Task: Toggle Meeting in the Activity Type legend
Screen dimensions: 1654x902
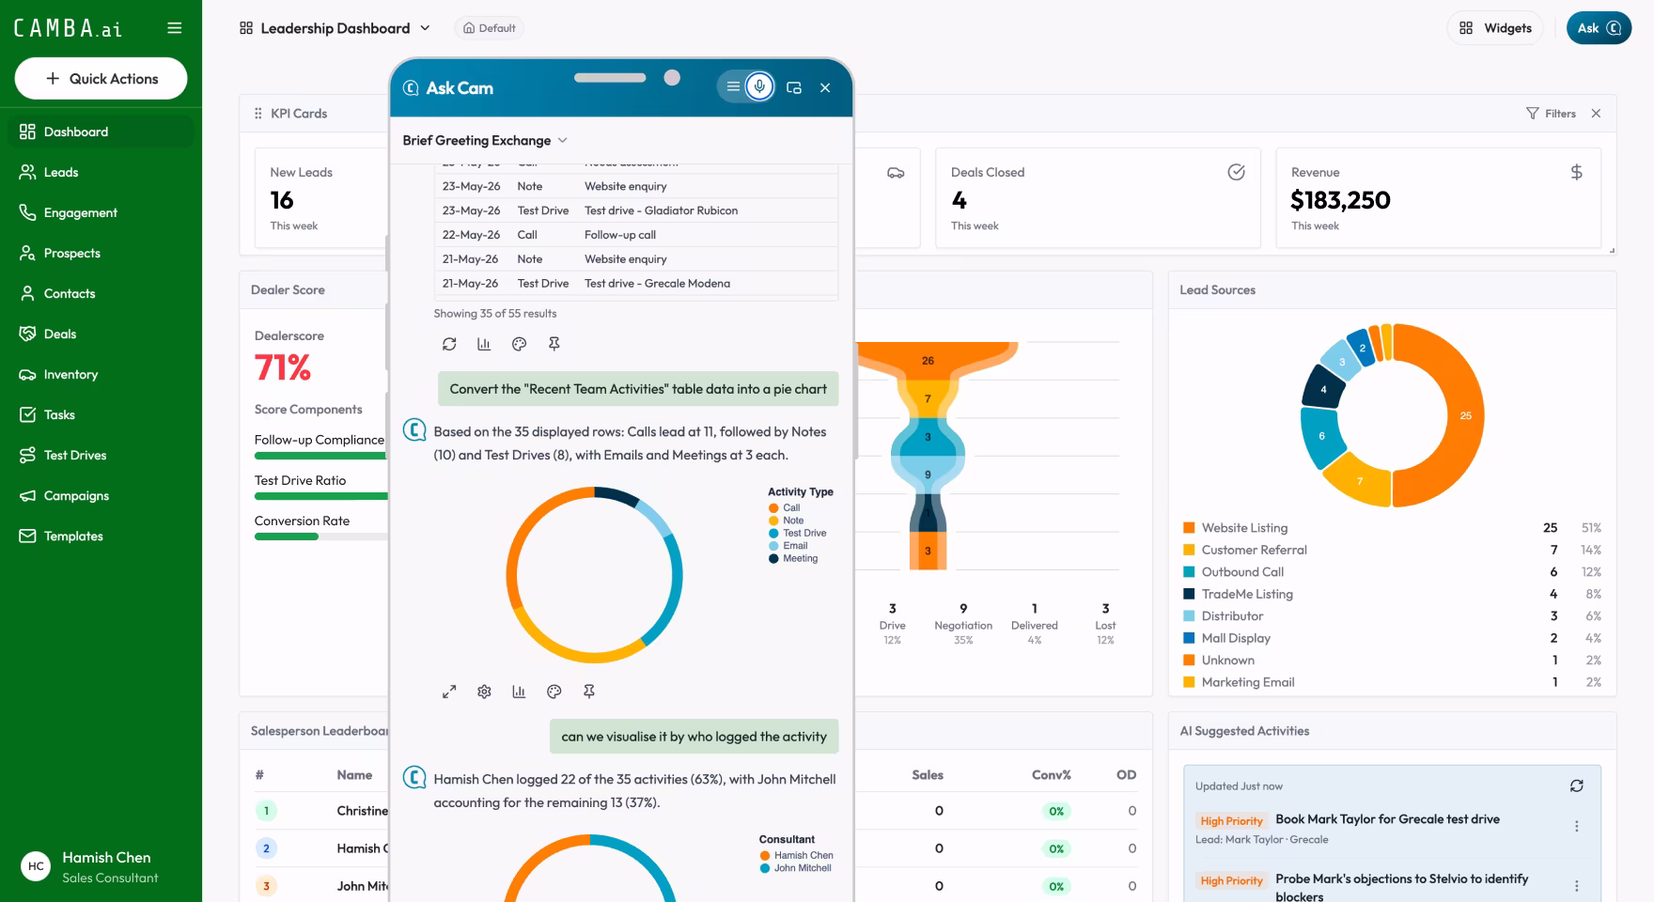Action: click(x=793, y=558)
